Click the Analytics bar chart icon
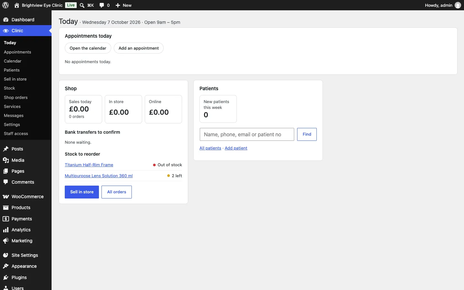The width and height of the screenshot is (464, 290). pyautogui.click(x=6, y=230)
